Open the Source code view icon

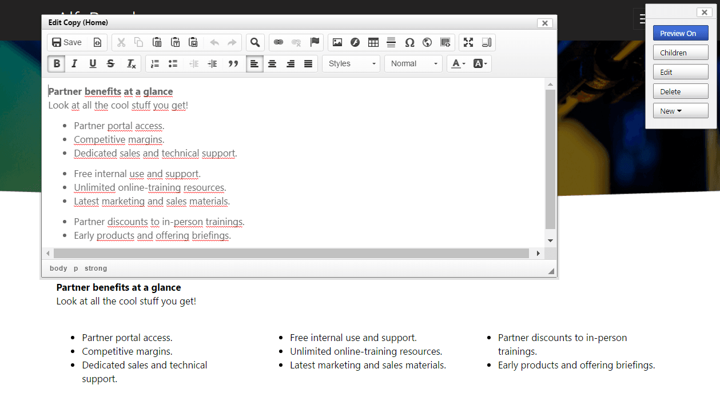pyautogui.click(x=97, y=42)
